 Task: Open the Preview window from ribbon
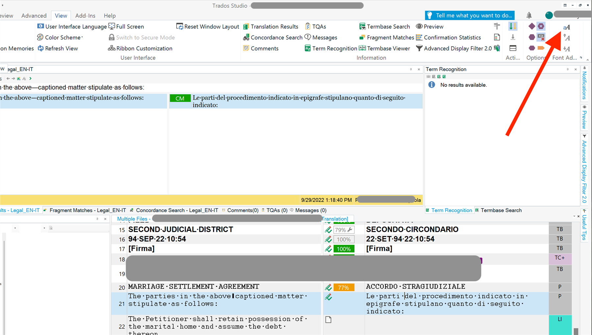(430, 26)
